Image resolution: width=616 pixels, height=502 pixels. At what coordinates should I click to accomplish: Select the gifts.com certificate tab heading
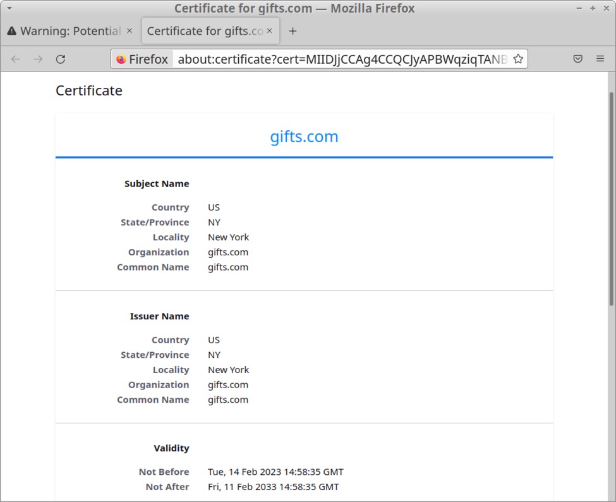pyautogui.click(x=304, y=137)
